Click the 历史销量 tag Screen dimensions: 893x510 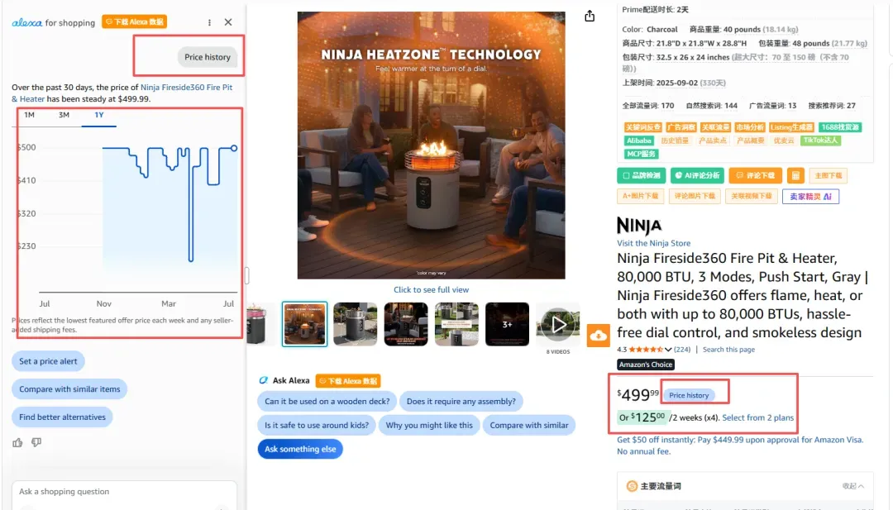coord(675,141)
